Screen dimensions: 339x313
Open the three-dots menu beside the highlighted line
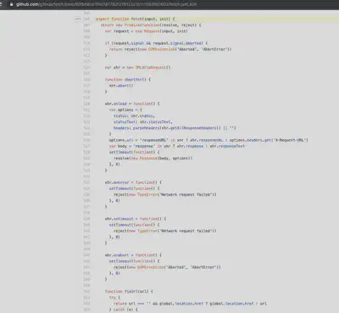point(78,19)
